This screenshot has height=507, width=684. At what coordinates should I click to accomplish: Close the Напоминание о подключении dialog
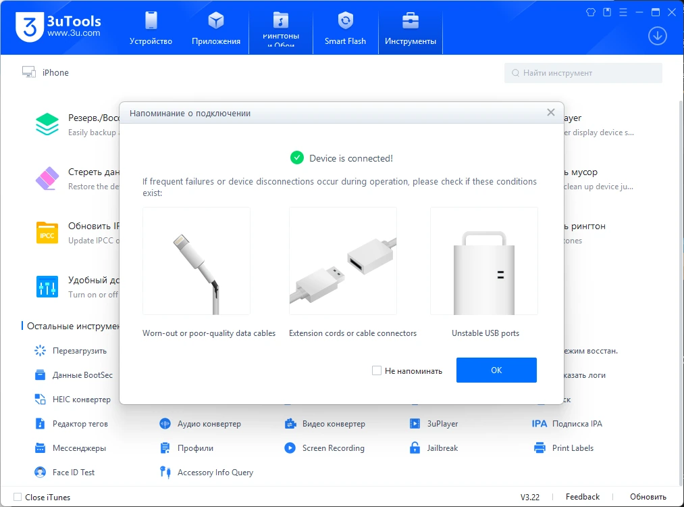tap(550, 113)
